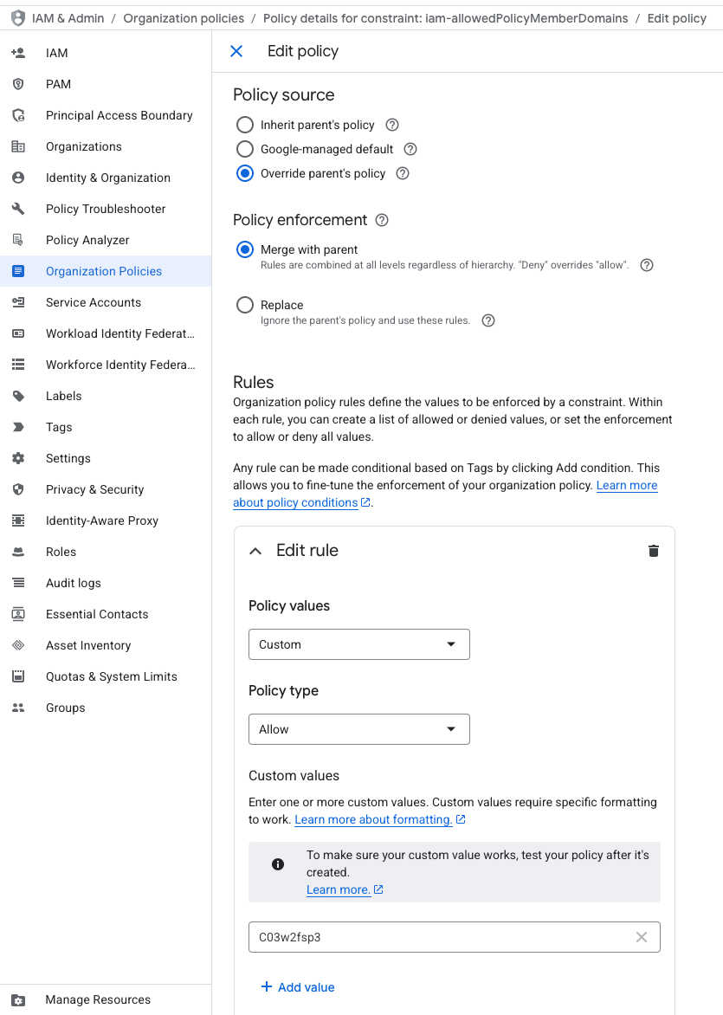The width and height of the screenshot is (723, 1015).
Task: Click the Labels tag icon in sidebar
Action: pos(19,396)
